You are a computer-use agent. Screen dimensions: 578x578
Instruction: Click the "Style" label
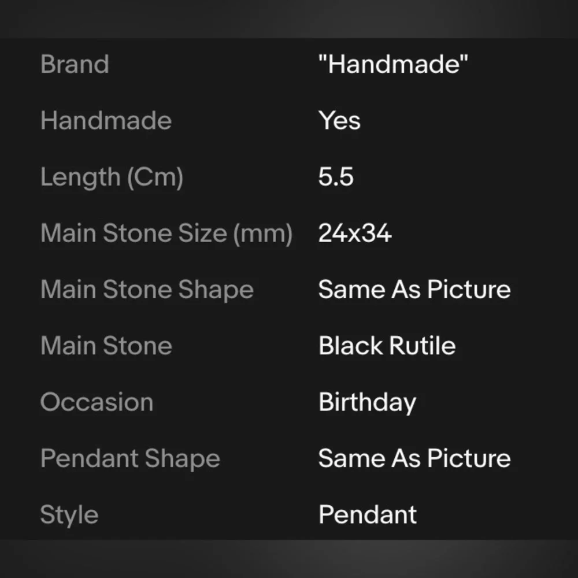click(69, 515)
